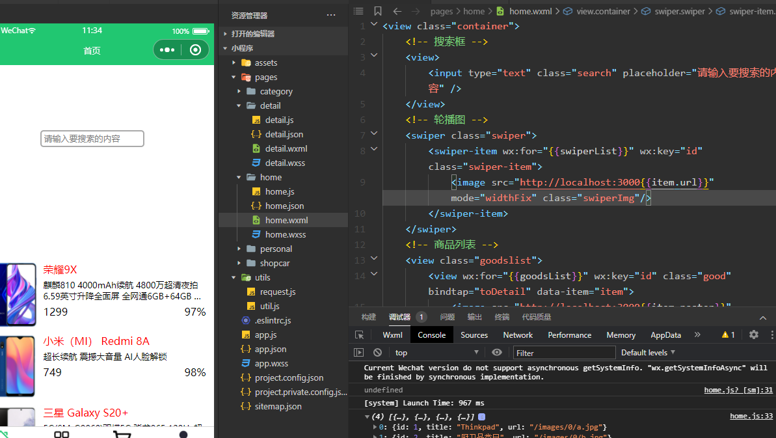This screenshot has height=438, width=776.
Task: Open app.json in the explorer
Action: (270, 349)
